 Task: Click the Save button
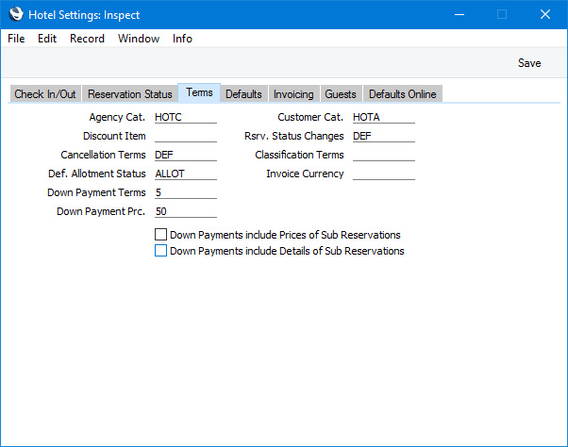pos(529,63)
